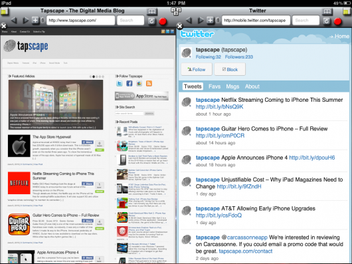Screen dimensions: 352x264
Task: Block the tapscape Twitter user
Action: click(230, 69)
